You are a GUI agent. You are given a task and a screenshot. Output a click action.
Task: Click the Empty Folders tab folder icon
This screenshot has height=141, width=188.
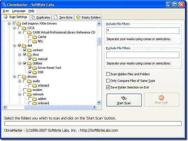[x=78, y=17]
